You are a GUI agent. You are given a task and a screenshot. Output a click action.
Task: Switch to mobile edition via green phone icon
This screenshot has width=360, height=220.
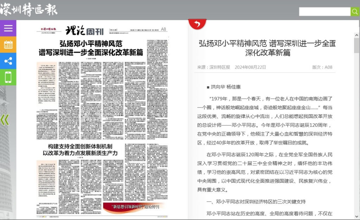click(8, 77)
